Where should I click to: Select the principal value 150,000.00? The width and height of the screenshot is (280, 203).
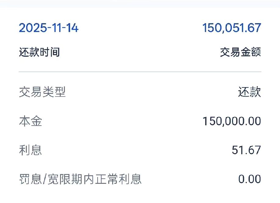(232, 121)
